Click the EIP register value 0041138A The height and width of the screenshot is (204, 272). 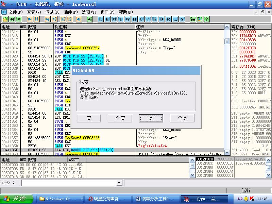coord(248,66)
